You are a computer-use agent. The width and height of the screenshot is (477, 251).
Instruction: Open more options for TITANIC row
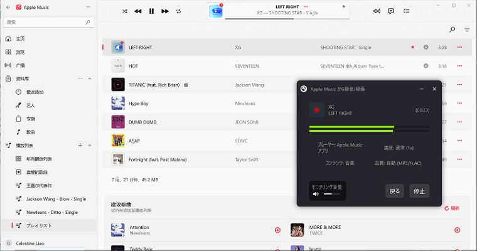click(459, 85)
